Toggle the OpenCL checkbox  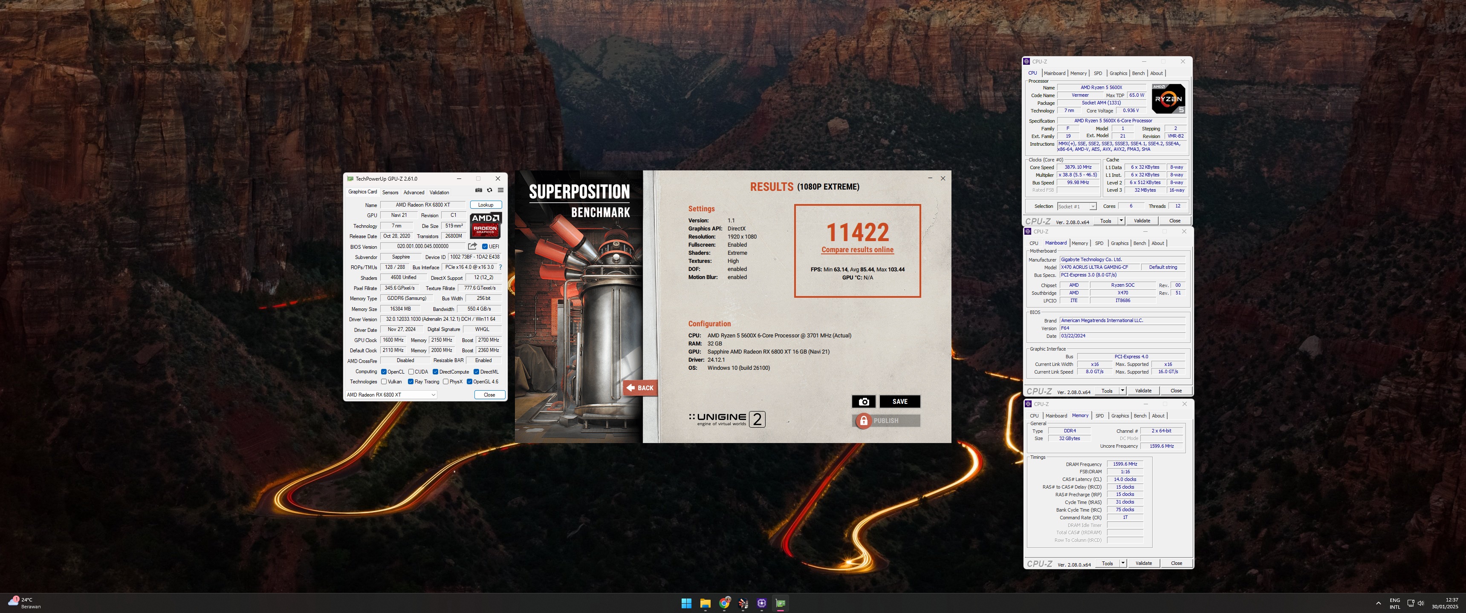384,372
